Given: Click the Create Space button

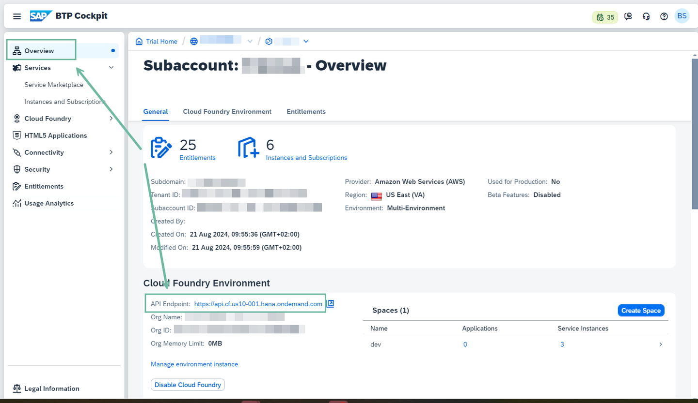Looking at the screenshot, I should tap(641, 311).
